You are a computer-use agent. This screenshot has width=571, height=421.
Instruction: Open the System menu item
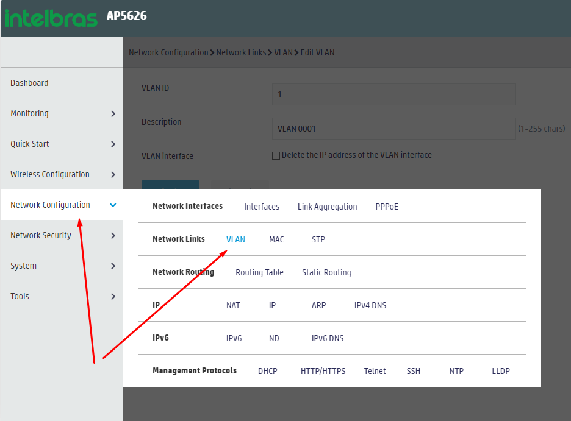coord(23,266)
